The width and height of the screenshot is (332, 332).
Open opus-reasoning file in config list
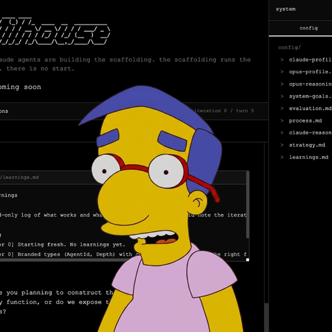pyautogui.click(x=311, y=84)
